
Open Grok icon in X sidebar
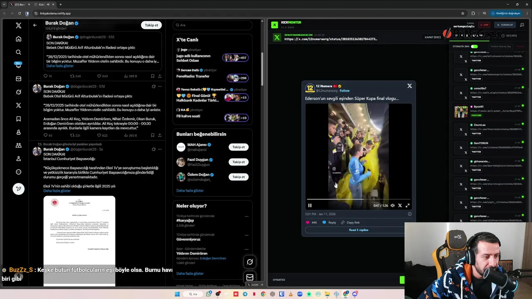[18, 92]
